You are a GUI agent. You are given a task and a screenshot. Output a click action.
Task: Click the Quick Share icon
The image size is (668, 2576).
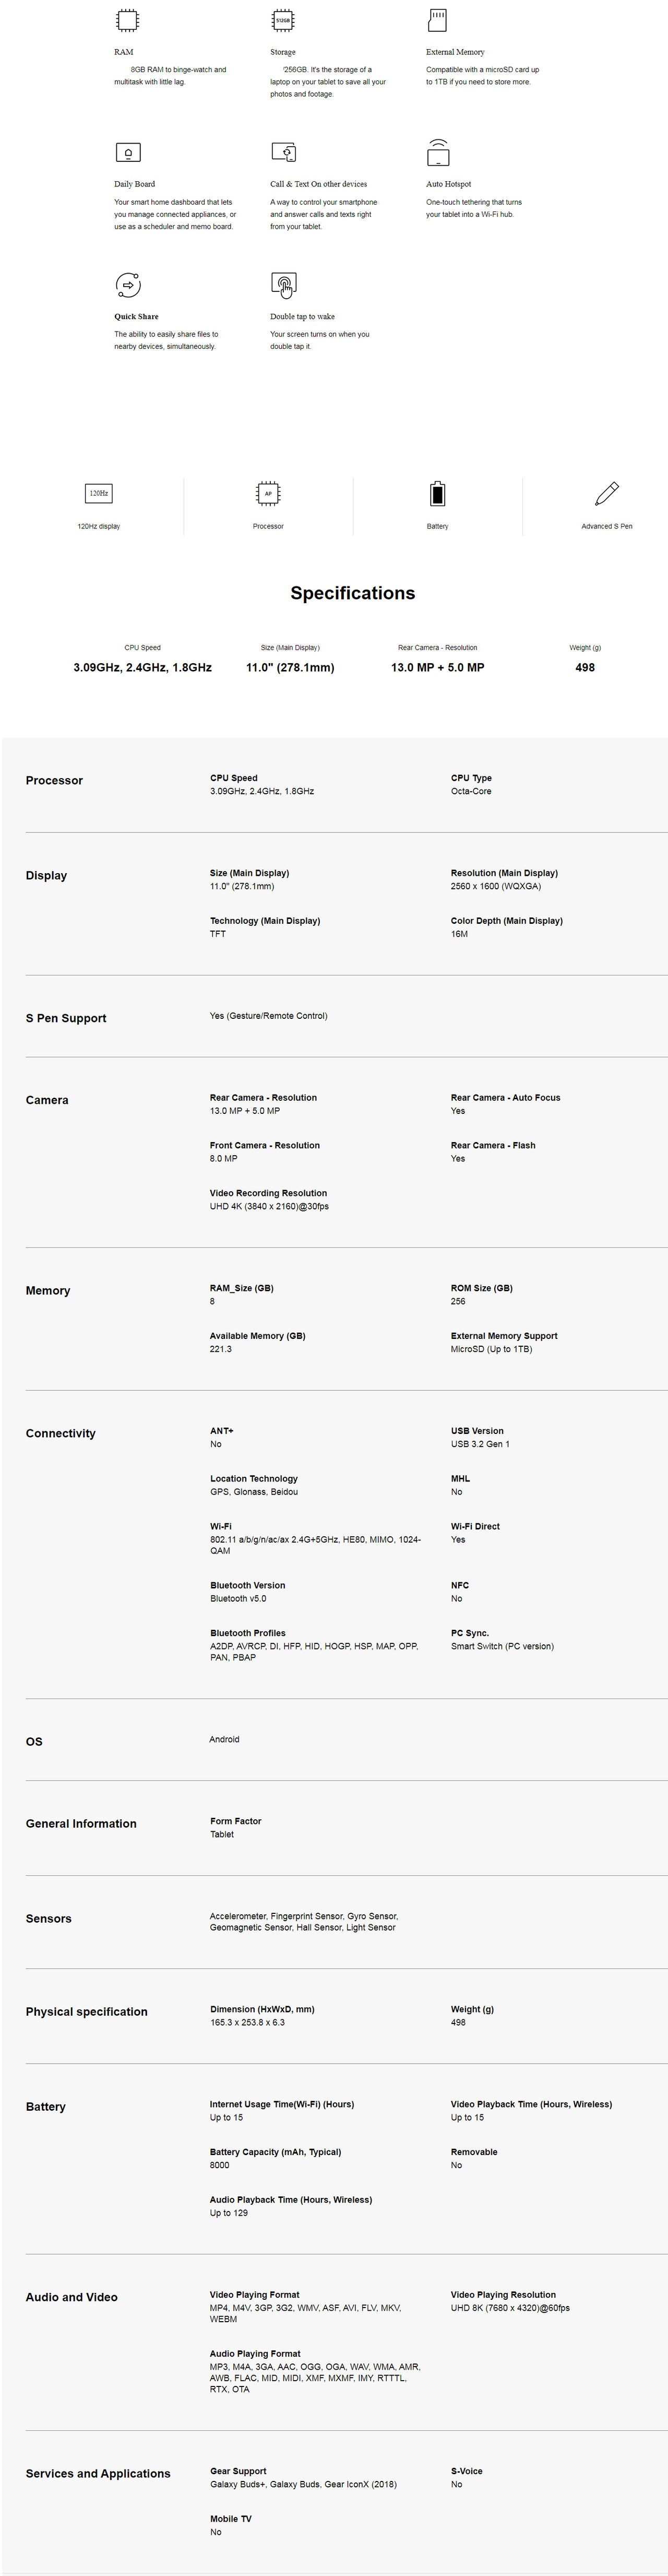[x=128, y=285]
